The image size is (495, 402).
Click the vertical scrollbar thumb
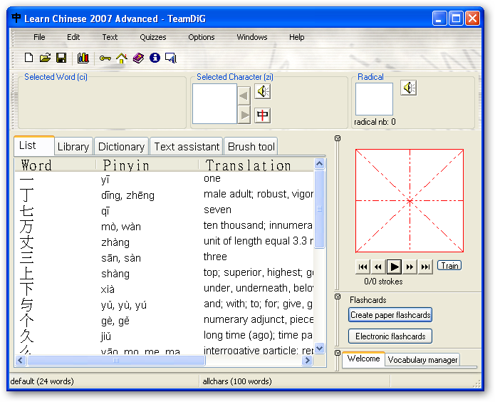pos(320,210)
